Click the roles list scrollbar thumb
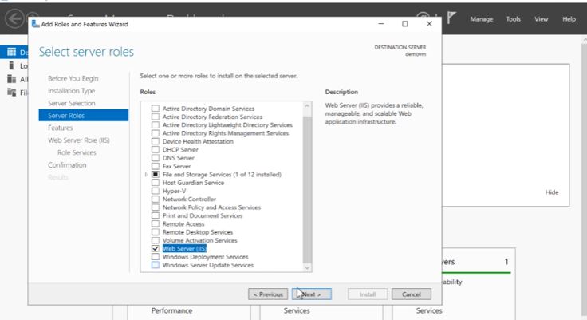The height and width of the screenshot is (320, 587). pyautogui.click(x=307, y=189)
